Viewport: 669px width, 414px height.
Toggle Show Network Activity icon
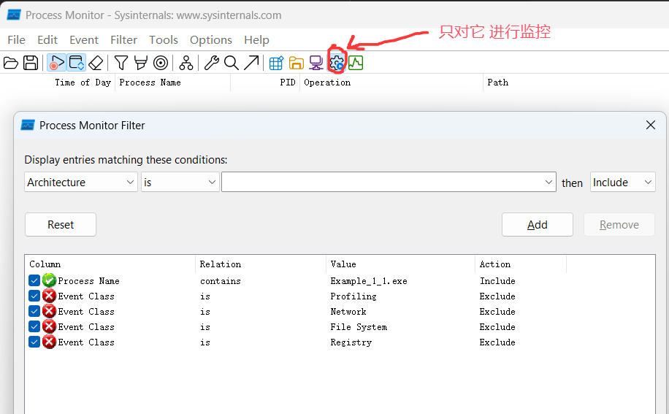click(x=316, y=63)
